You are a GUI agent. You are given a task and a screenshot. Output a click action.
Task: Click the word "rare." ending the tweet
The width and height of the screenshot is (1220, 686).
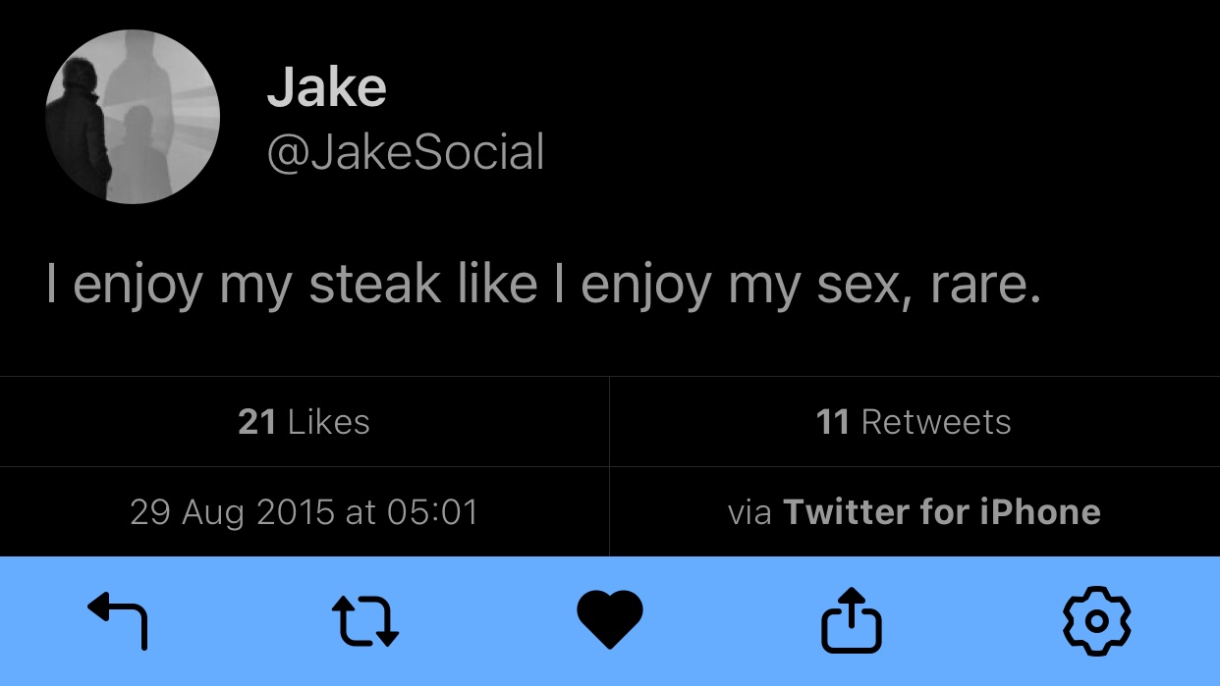click(984, 284)
